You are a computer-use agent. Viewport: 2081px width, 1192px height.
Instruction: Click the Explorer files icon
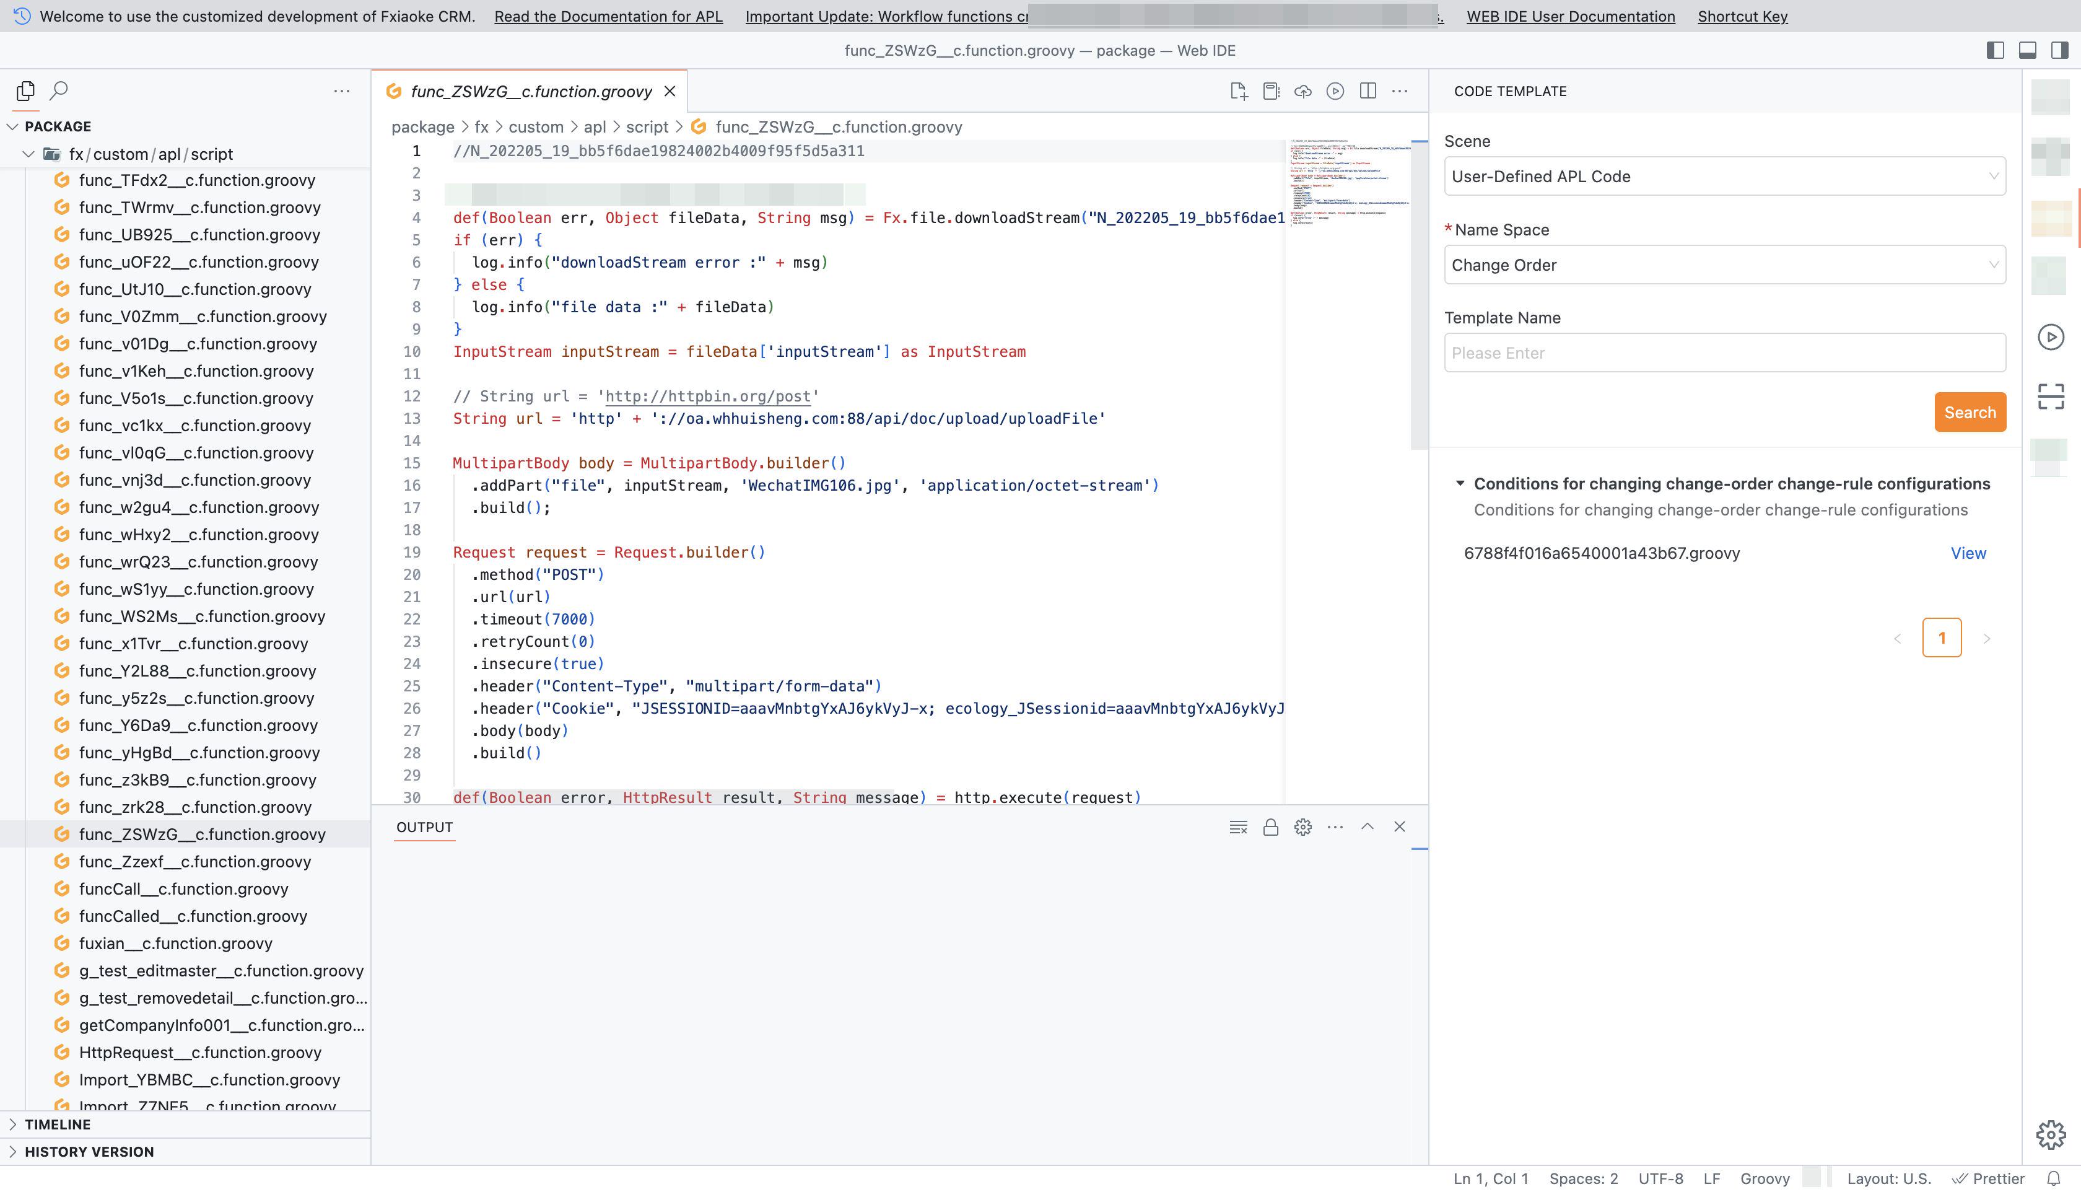[25, 91]
